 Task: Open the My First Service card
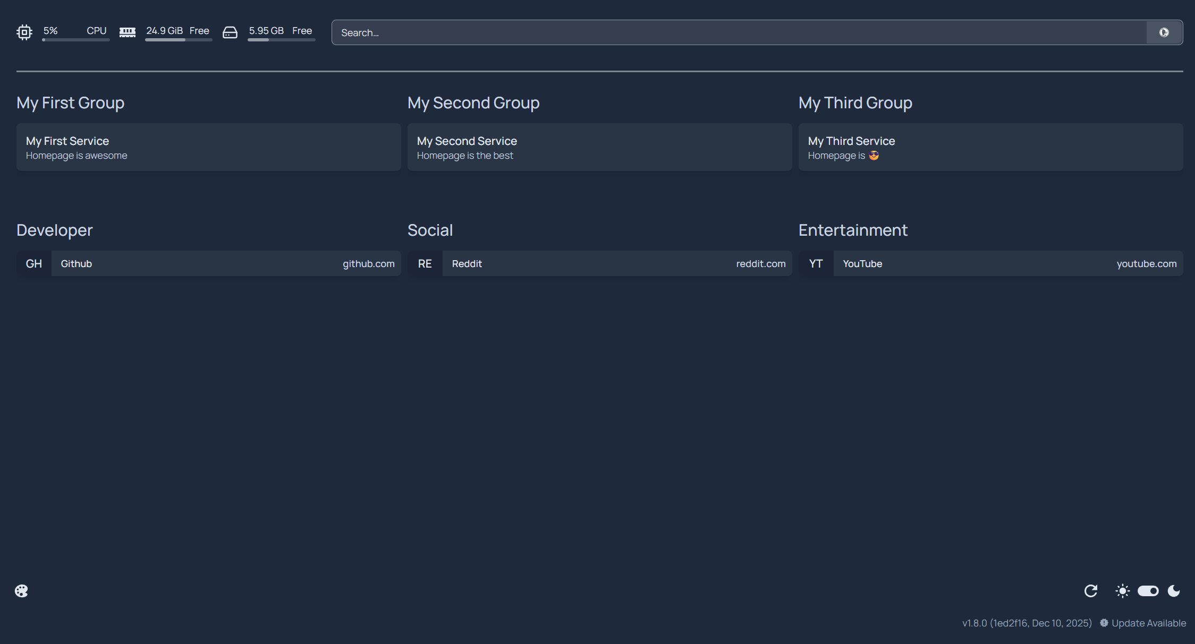(208, 147)
